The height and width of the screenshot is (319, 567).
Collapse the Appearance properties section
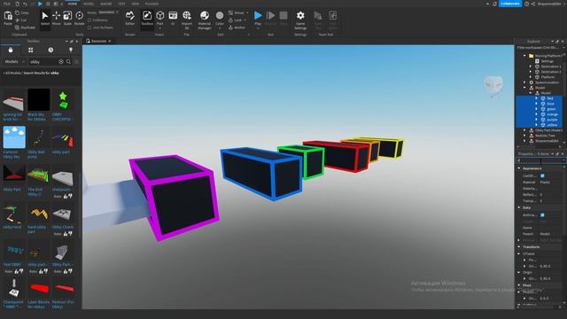[519, 168]
